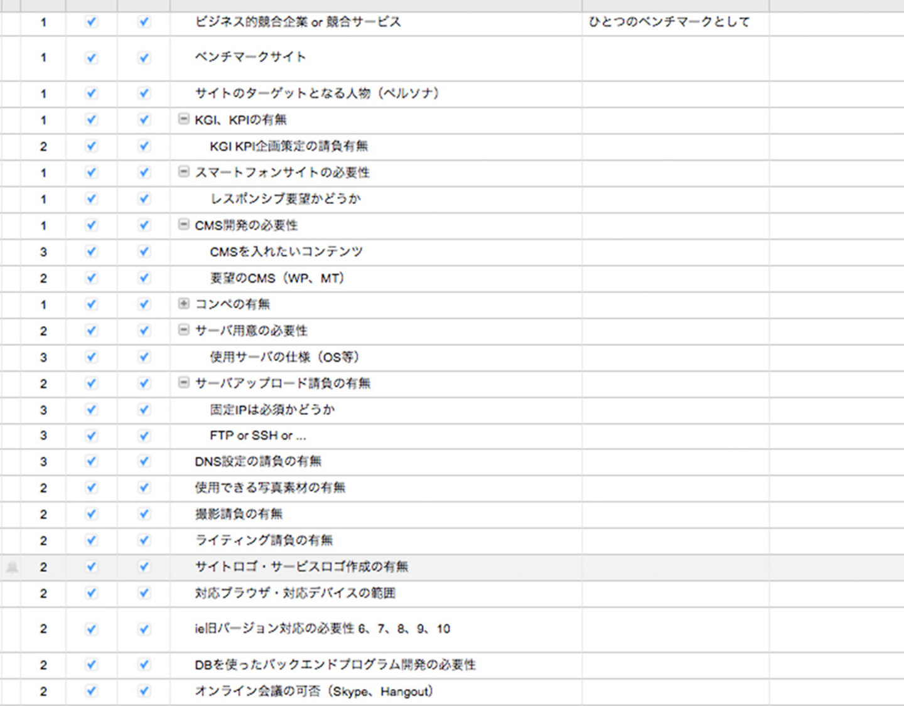This screenshot has height=706, width=904.
Task: Click the DNS設定の請負の有無 cell
Action: tap(375, 461)
